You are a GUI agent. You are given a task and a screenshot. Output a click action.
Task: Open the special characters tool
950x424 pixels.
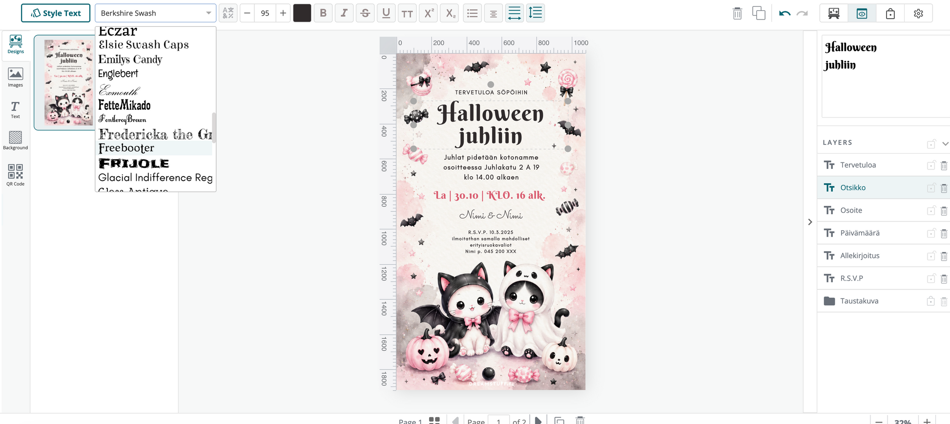click(x=228, y=13)
